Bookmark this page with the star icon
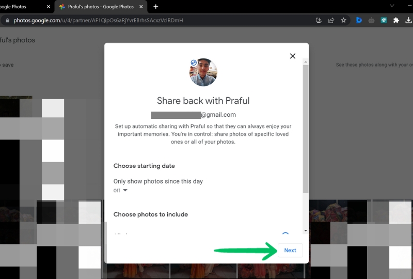The image size is (413, 279). pos(343,20)
